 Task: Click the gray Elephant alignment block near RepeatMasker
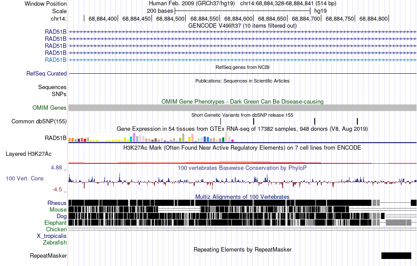[x=399, y=223]
